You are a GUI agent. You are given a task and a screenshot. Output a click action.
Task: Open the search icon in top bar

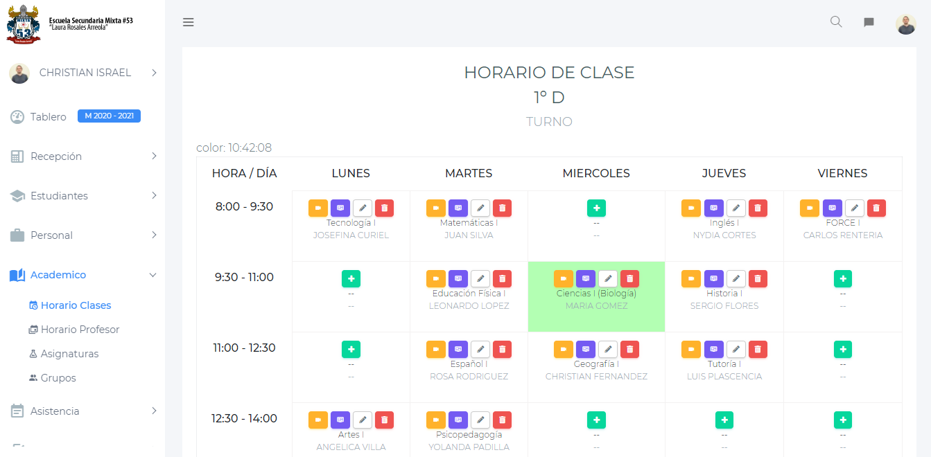click(x=836, y=21)
